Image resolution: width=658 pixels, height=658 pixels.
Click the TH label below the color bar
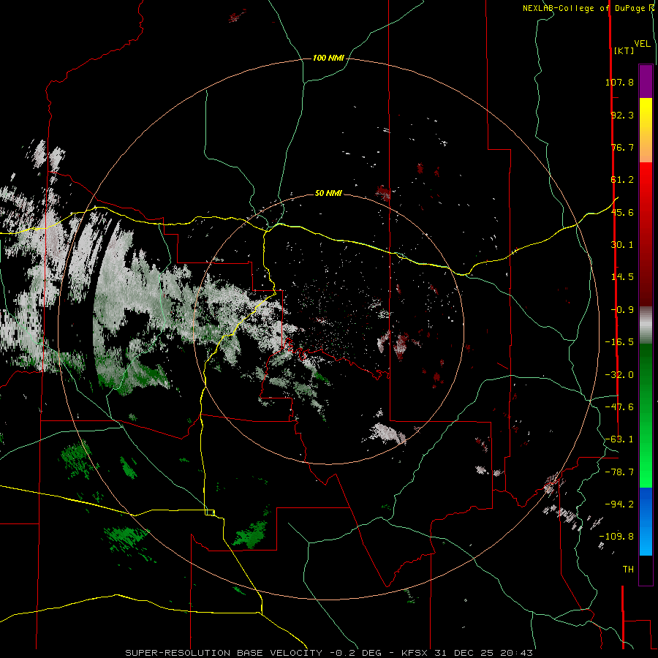point(628,570)
